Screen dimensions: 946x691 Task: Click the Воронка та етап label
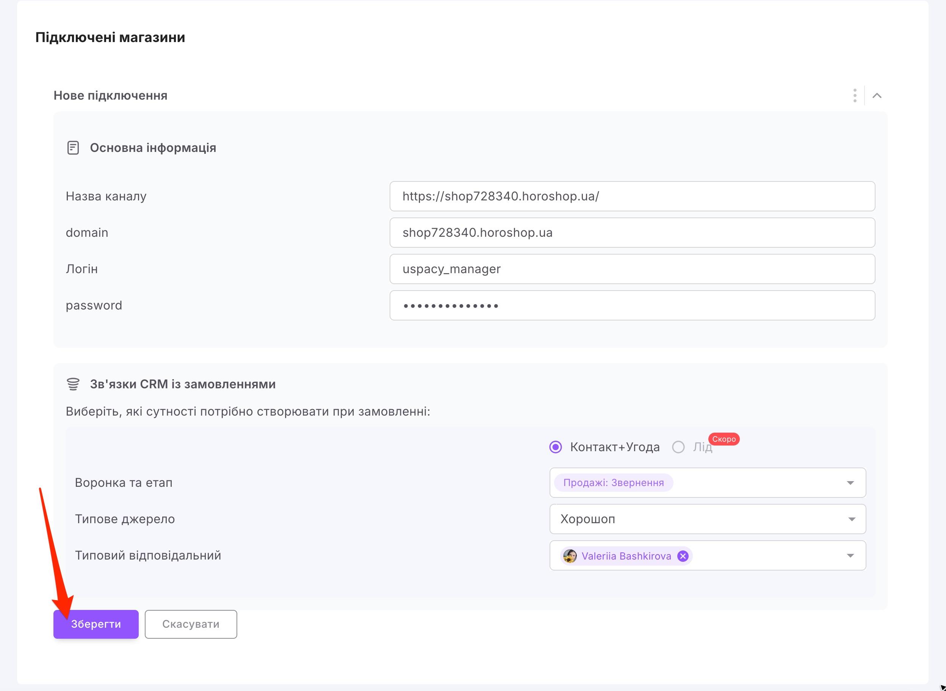pos(124,483)
